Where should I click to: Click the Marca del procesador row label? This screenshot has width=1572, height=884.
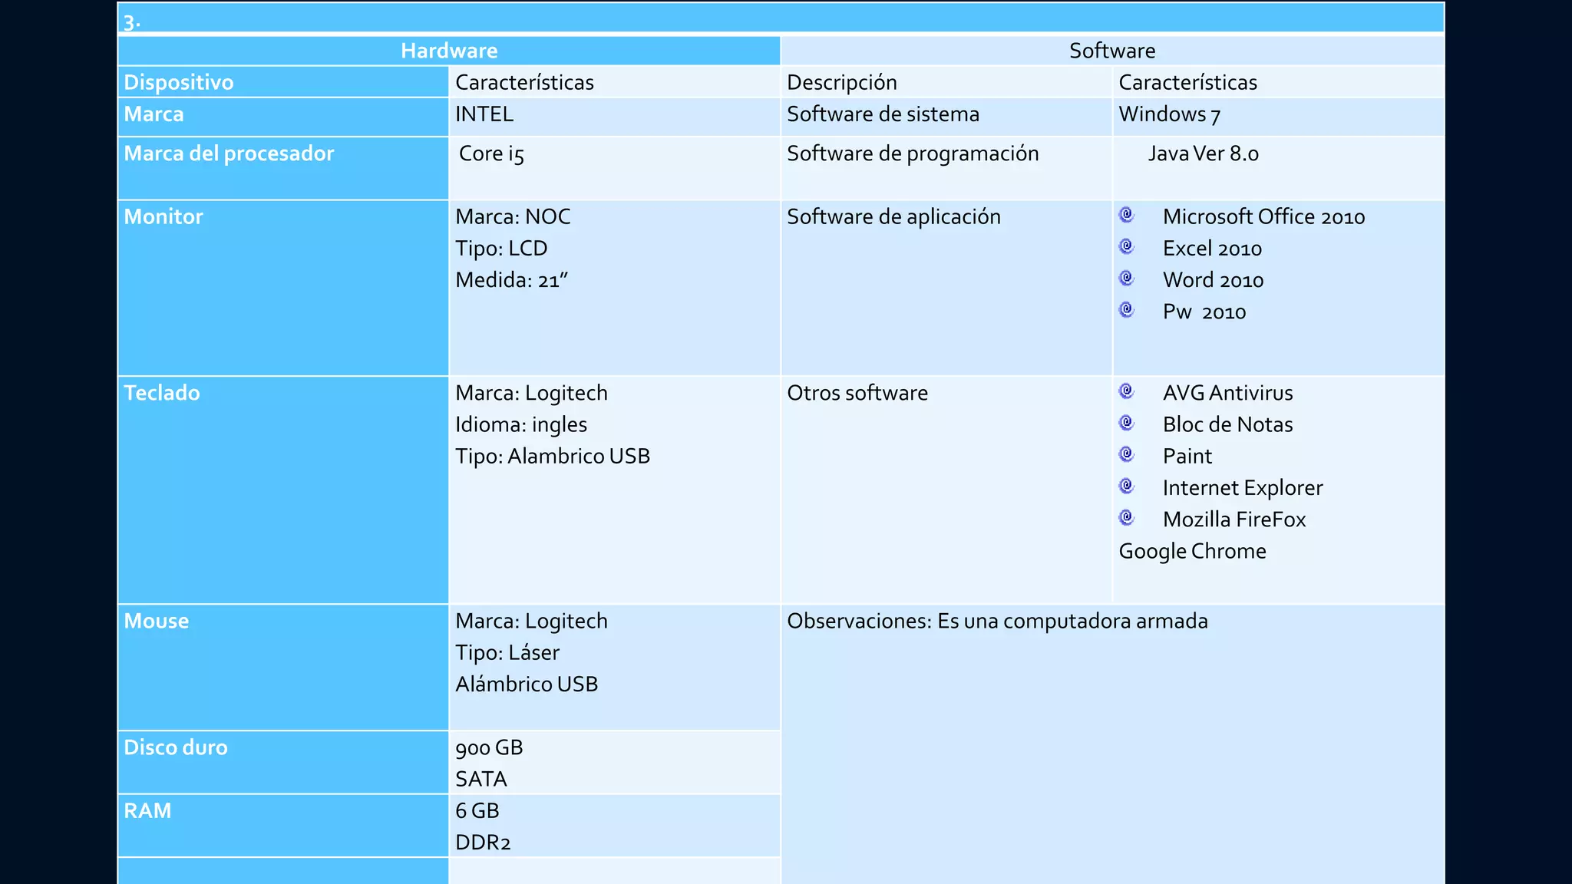(x=229, y=153)
